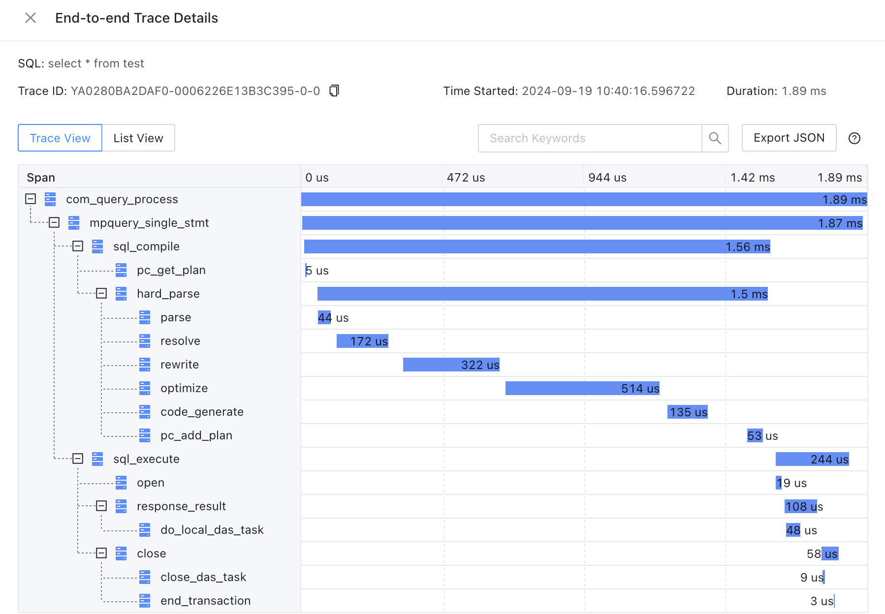Click the do_local_das_task span icon

(x=145, y=530)
